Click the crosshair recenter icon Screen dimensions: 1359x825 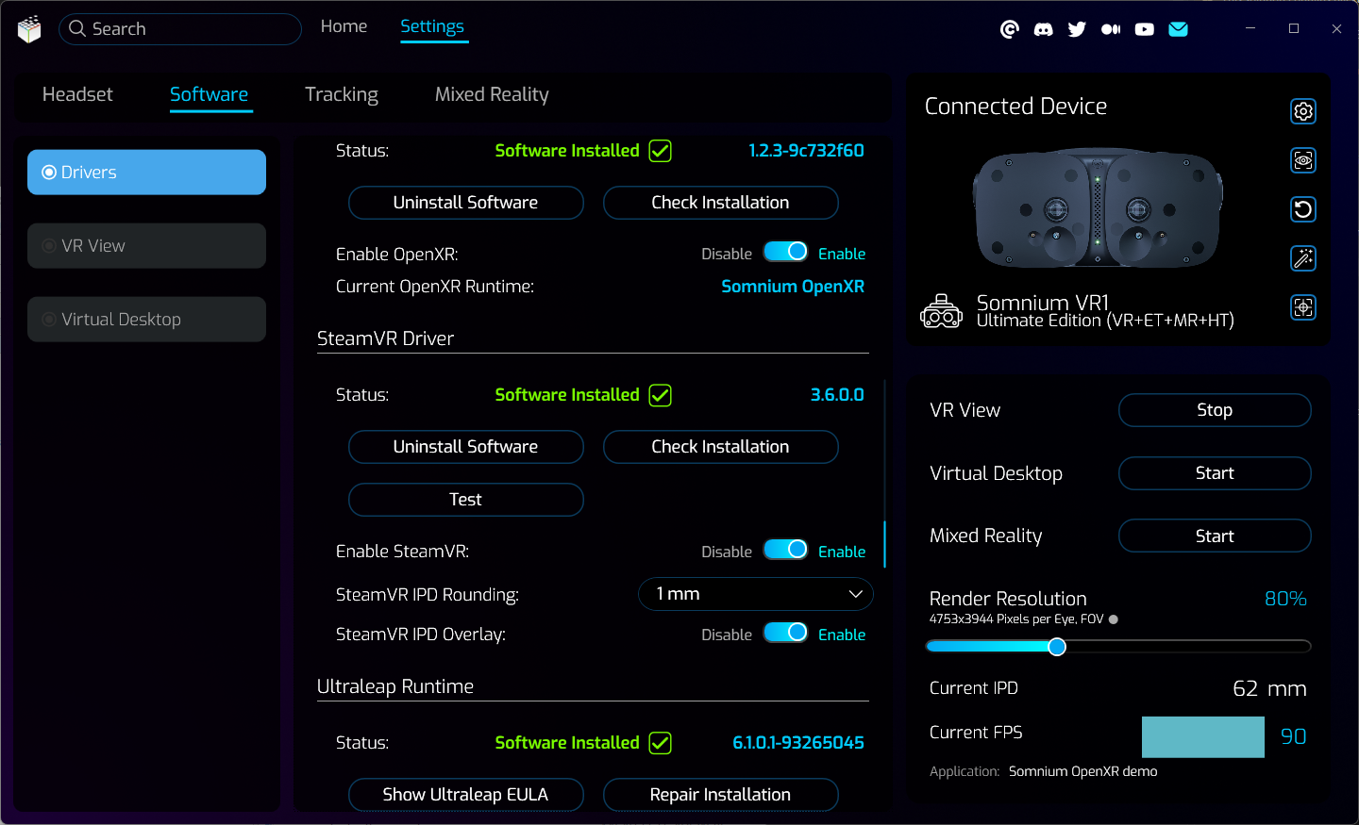(x=1302, y=307)
